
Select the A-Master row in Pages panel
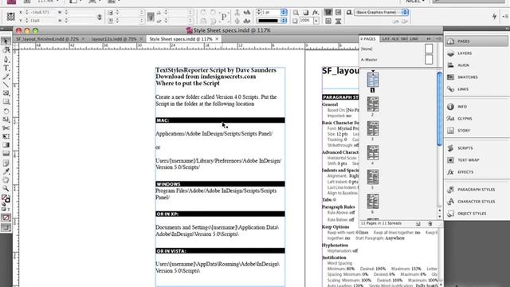tap(397, 60)
